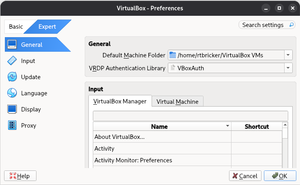300x185 pixels.
Task: Open Input settings via keyboard icon
Action: click(12, 61)
